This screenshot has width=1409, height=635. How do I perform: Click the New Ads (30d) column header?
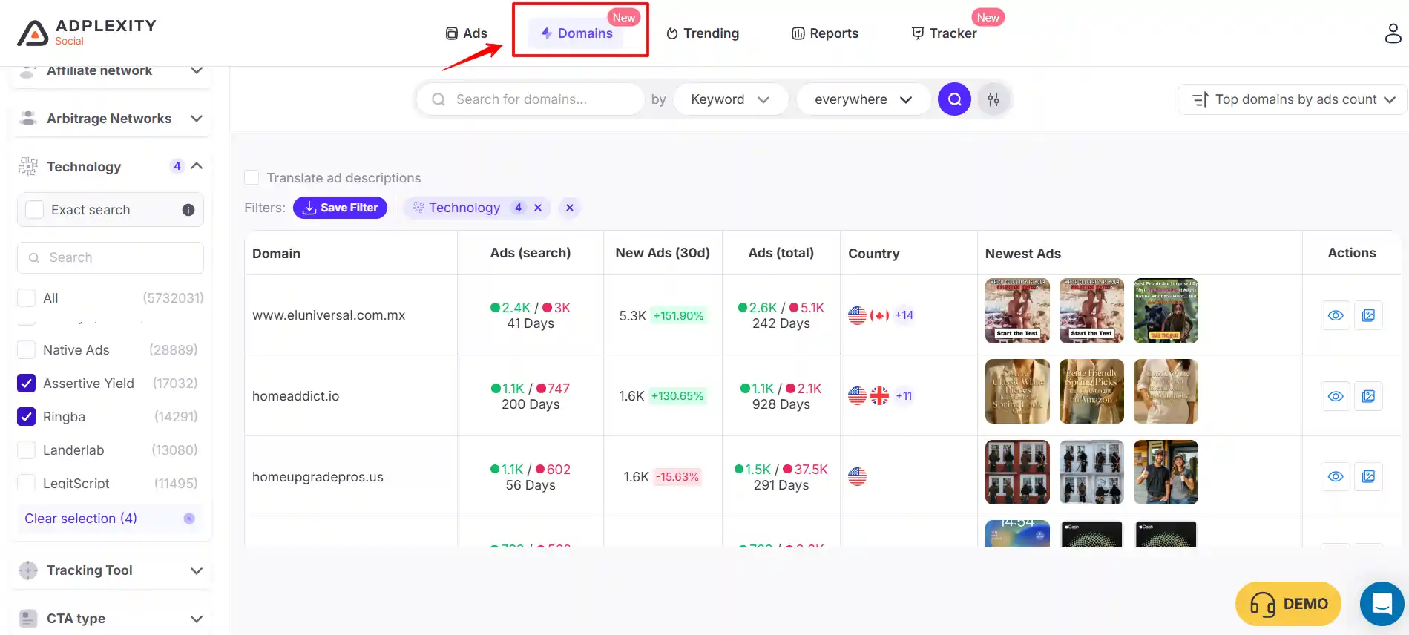click(x=663, y=253)
